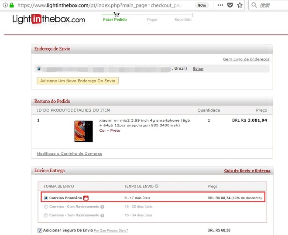The image size is (288, 235).
Task: Toggle Adicionar Seguro De Envio checkbox
Action: pos(40,230)
